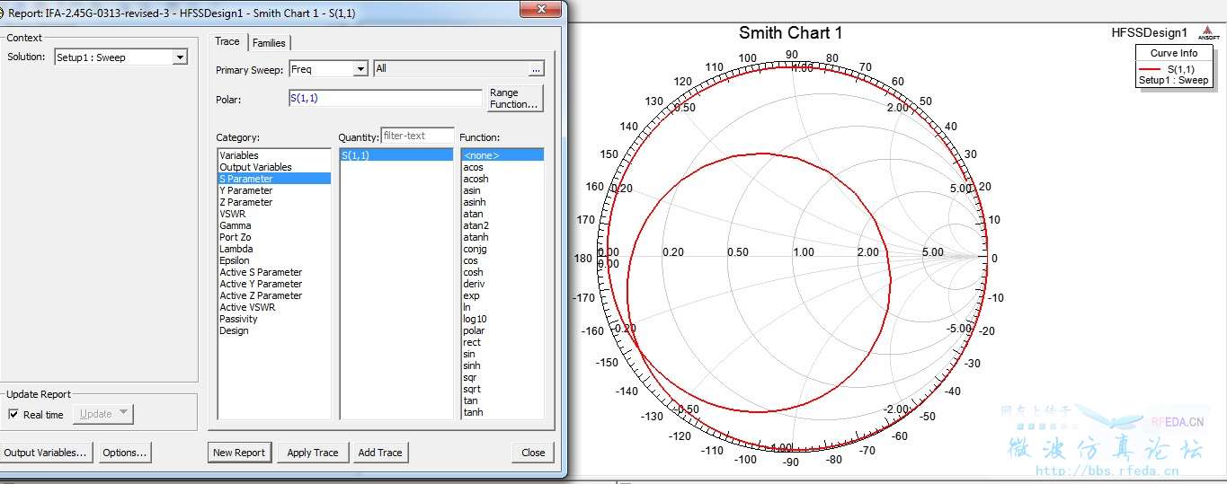Select Passivity category
The image size is (1227, 484).
pos(274,319)
